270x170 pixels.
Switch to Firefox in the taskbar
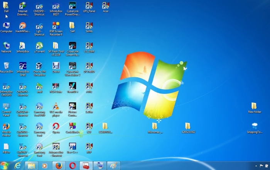(59, 166)
